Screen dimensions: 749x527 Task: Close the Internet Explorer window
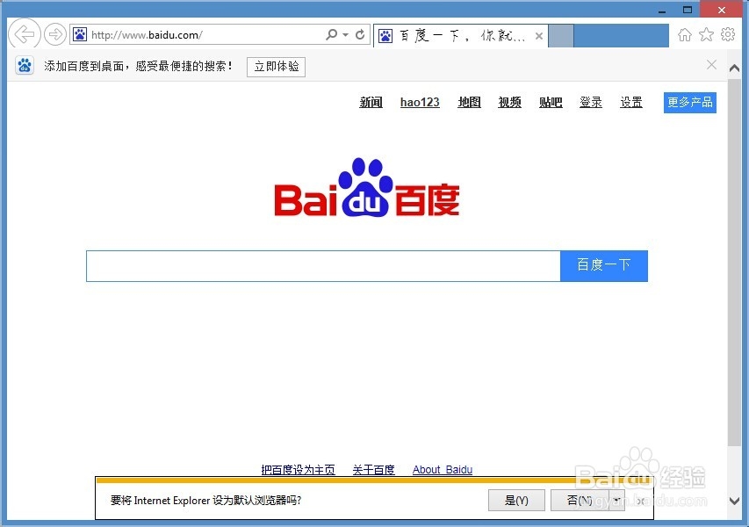[x=721, y=10]
